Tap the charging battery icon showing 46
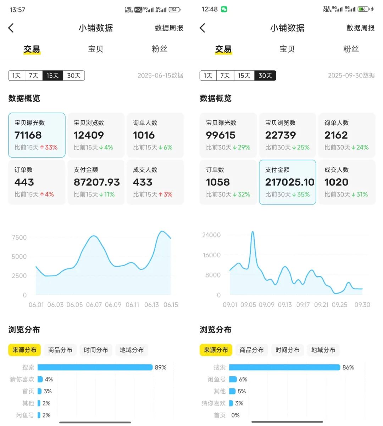Viewport: 383px width, 426px height. click(x=363, y=9)
